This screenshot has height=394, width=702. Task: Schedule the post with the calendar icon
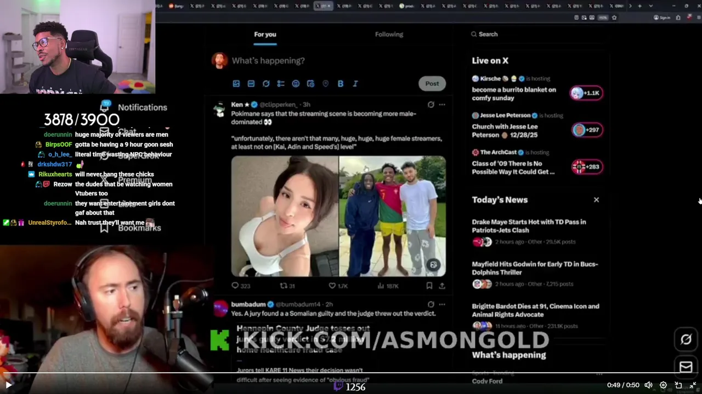pos(310,84)
